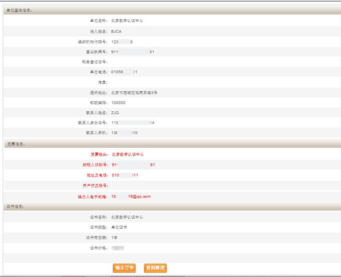This screenshot has width=341, height=277.
Task: Click the 返回修改 return to edit button
Action: [155, 268]
